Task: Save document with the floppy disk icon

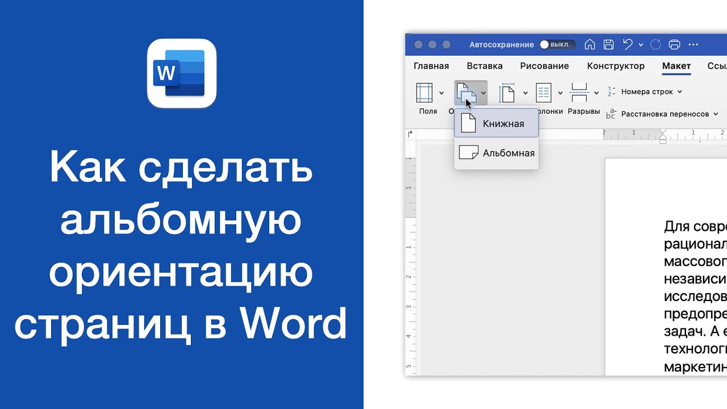Action: (608, 44)
